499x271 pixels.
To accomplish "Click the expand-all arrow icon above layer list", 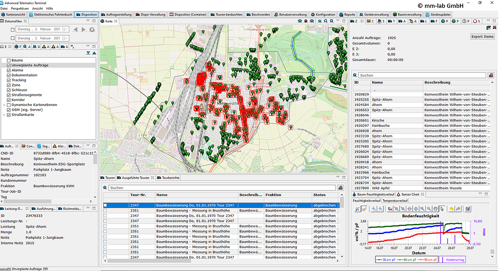I will [88, 53].
